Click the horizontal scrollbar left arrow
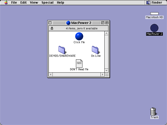The height and width of the screenshot is (125, 167). click(51, 74)
